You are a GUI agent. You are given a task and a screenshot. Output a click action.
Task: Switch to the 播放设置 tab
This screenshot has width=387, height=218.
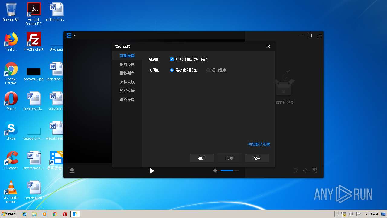127,64
